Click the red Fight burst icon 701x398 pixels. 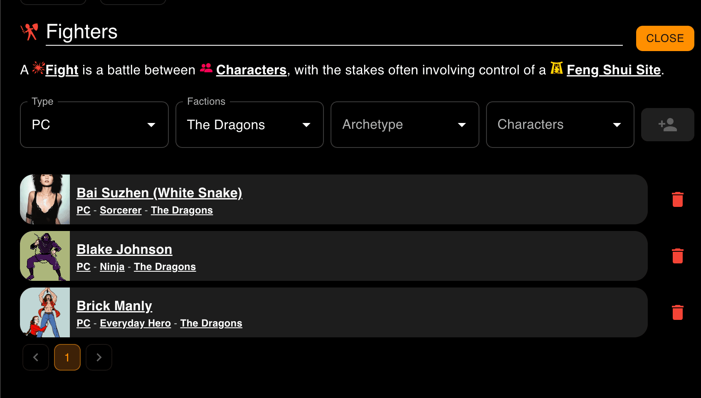pyautogui.click(x=38, y=68)
